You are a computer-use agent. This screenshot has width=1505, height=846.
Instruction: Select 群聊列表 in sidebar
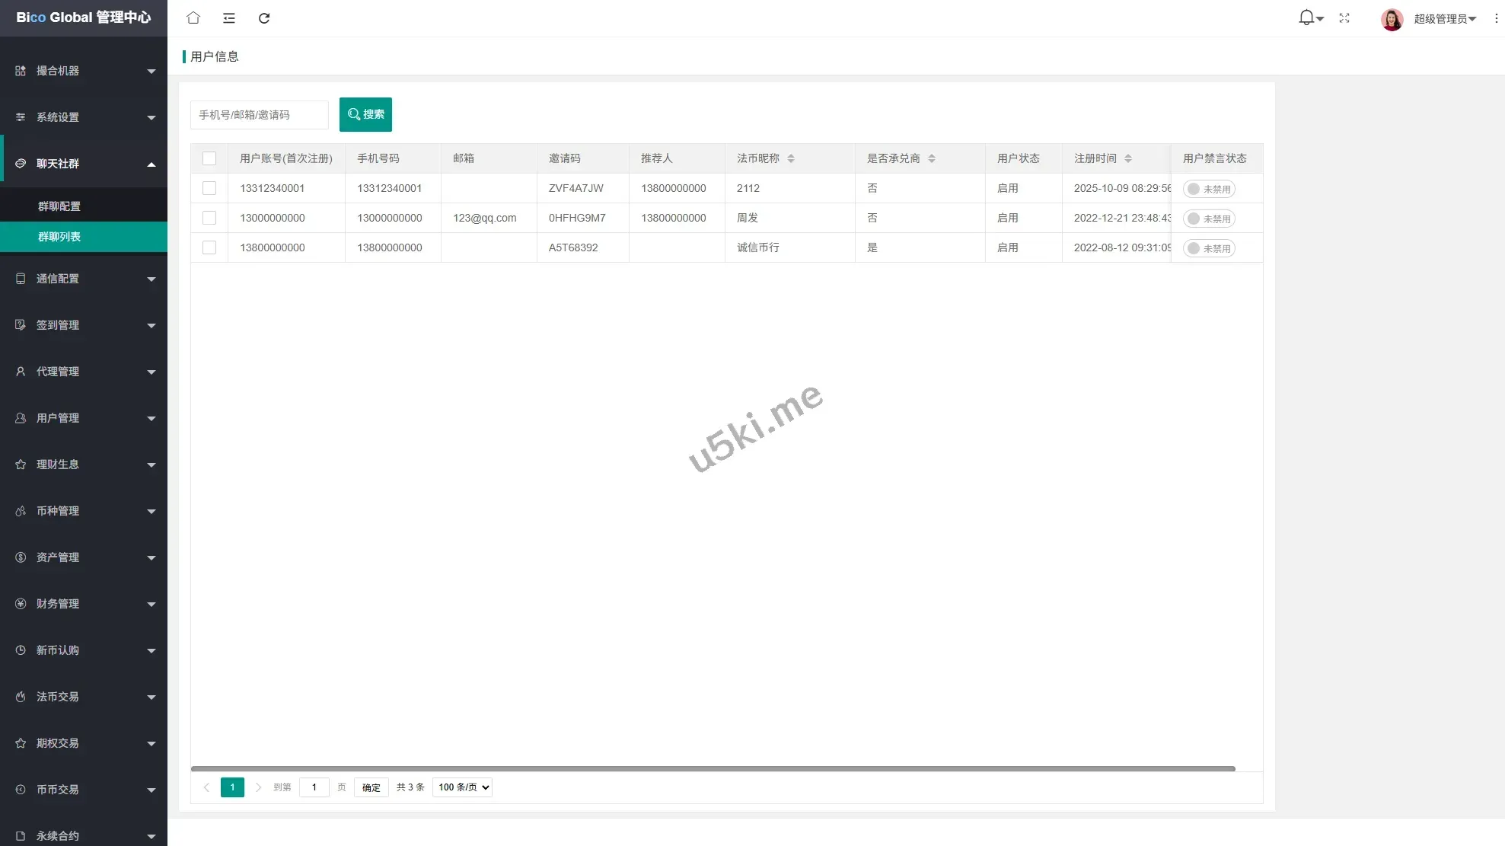tap(59, 237)
